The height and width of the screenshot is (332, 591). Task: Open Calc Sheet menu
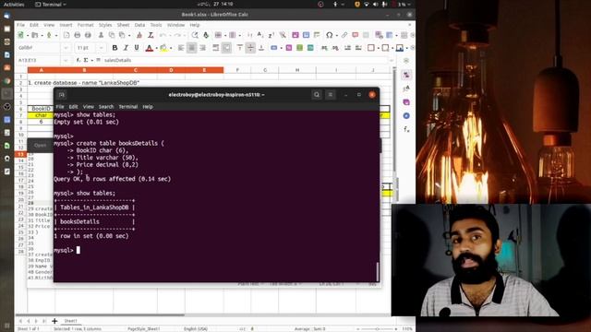[123, 25]
